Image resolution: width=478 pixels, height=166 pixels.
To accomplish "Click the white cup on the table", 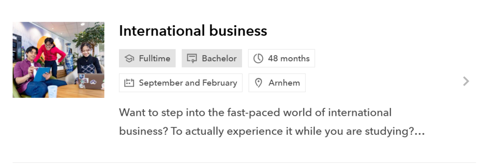I will coord(52,91).
